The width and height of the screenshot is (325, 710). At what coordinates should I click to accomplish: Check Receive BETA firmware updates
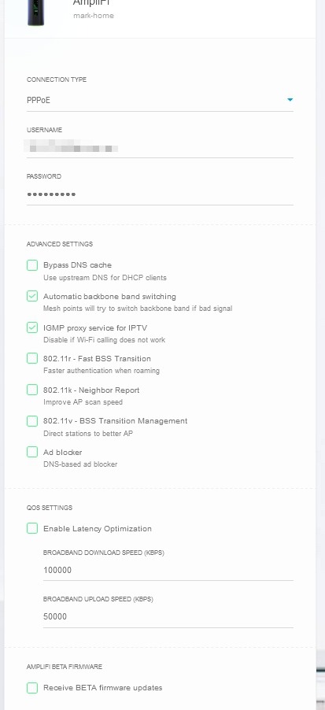(32, 688)
